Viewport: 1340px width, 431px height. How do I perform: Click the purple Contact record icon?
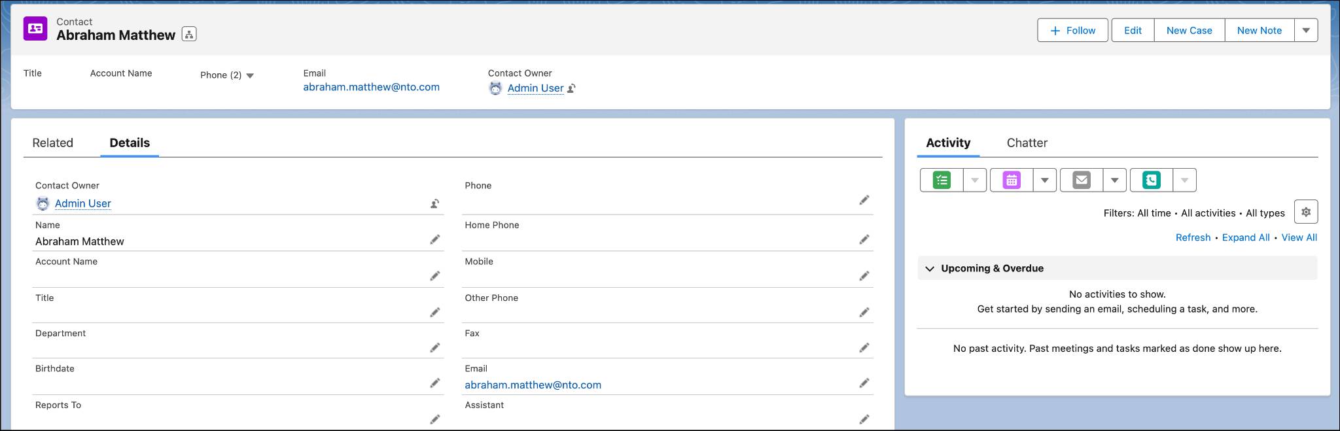(x=35, y=29)
